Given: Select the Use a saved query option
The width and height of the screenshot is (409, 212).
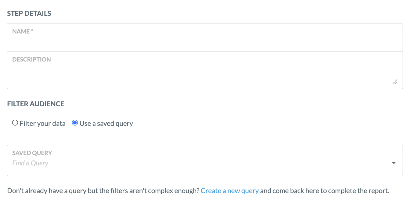Looking at the screenshot, I should 75,123.
